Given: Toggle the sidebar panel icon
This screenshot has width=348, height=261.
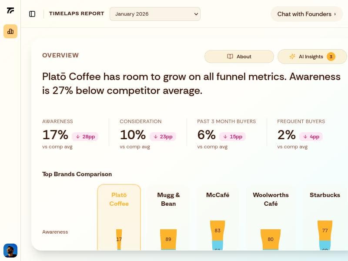Looking at the screenshot, I should [x=32, y=14].
